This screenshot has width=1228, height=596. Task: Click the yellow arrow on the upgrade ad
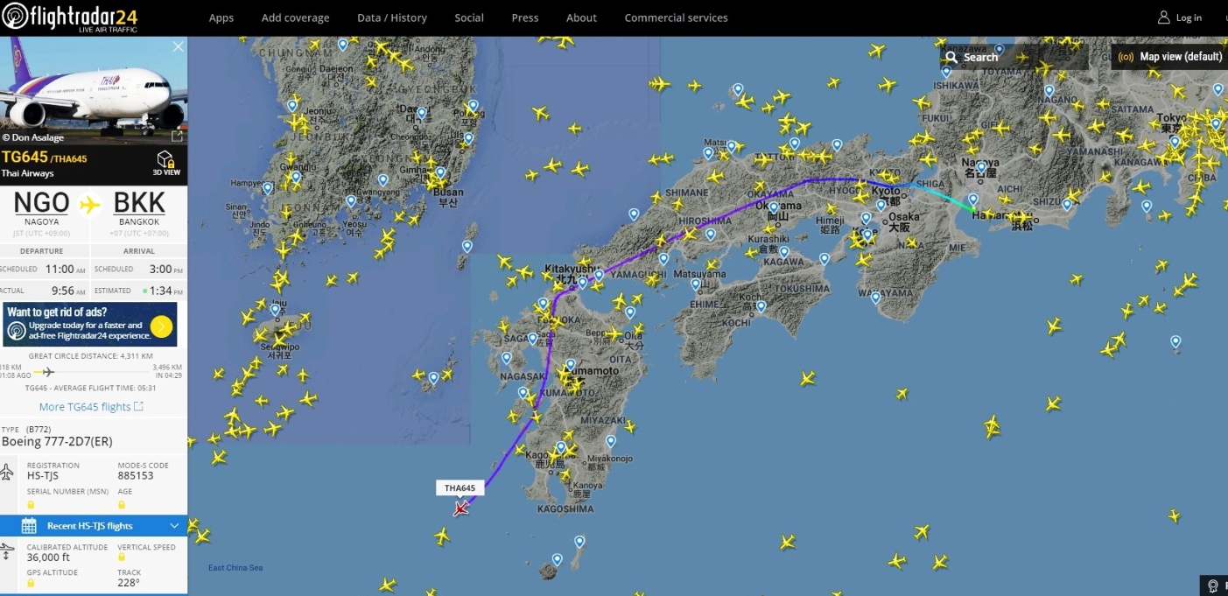161,326
